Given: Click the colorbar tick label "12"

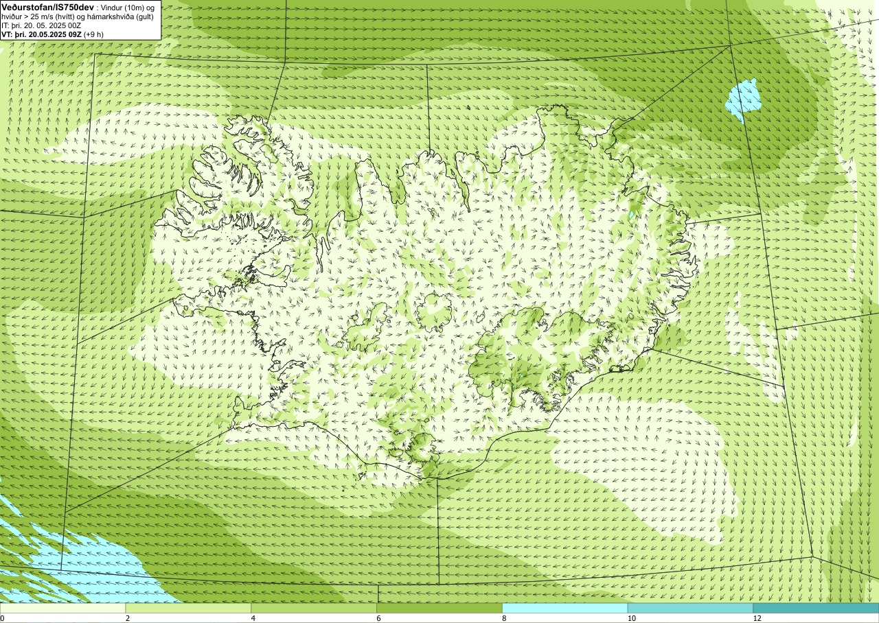Looking at the screenshot, I should (x=756, y=618).
